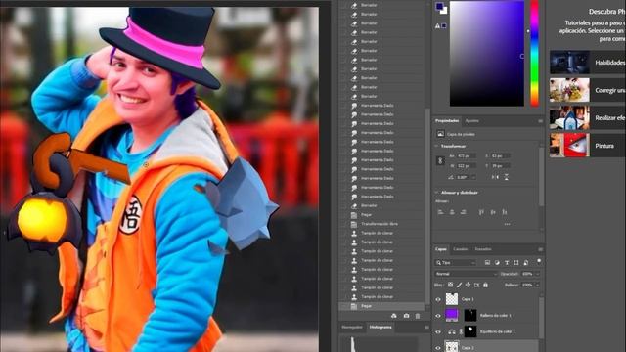
Task: Click the Equilibrio de color 1 mask thumbnail
Action: [470, 331]
